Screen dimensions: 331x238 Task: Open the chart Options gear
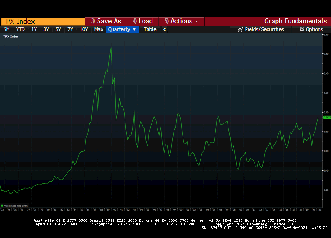click(x=311, y=29)
